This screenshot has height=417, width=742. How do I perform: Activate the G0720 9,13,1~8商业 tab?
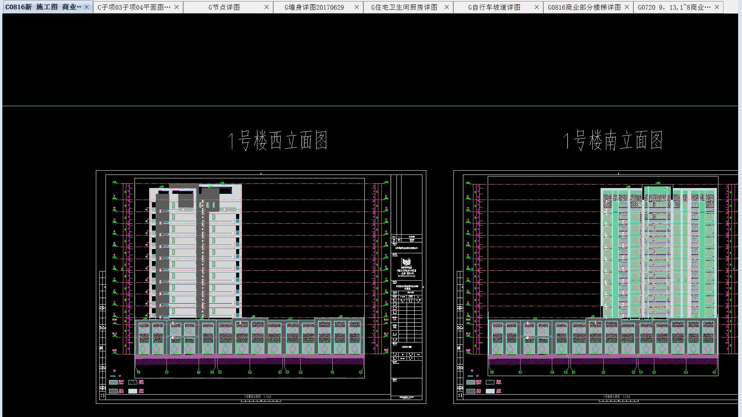674,7
